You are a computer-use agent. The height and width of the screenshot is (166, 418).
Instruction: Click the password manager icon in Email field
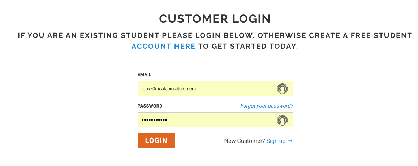point(282,89)
